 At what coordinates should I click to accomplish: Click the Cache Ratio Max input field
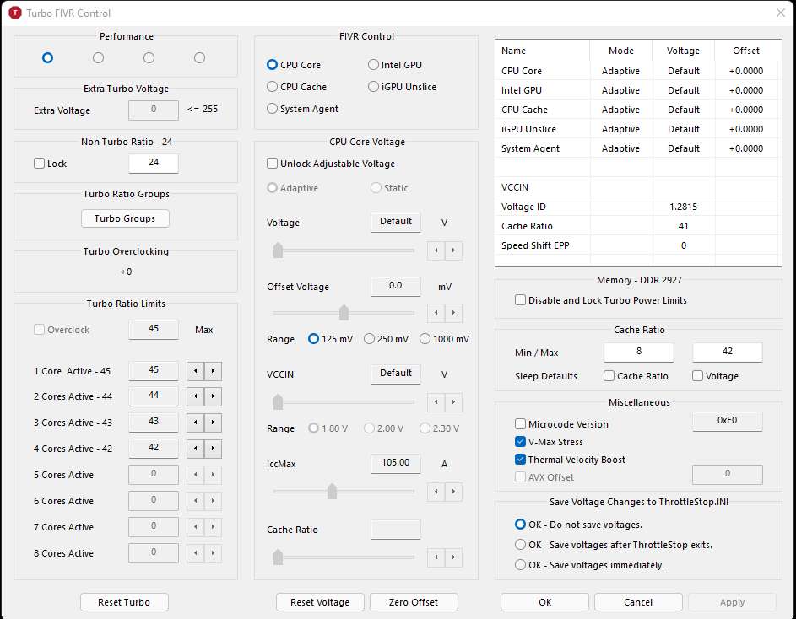coord(727,353)
